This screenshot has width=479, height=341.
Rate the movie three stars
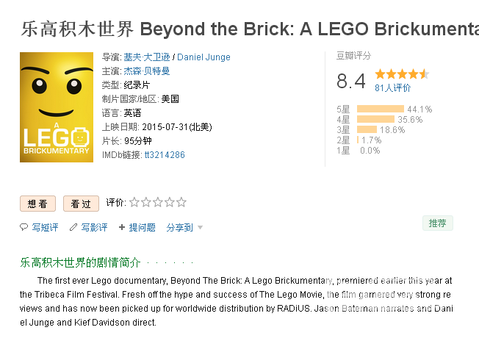tap(158, 202)
